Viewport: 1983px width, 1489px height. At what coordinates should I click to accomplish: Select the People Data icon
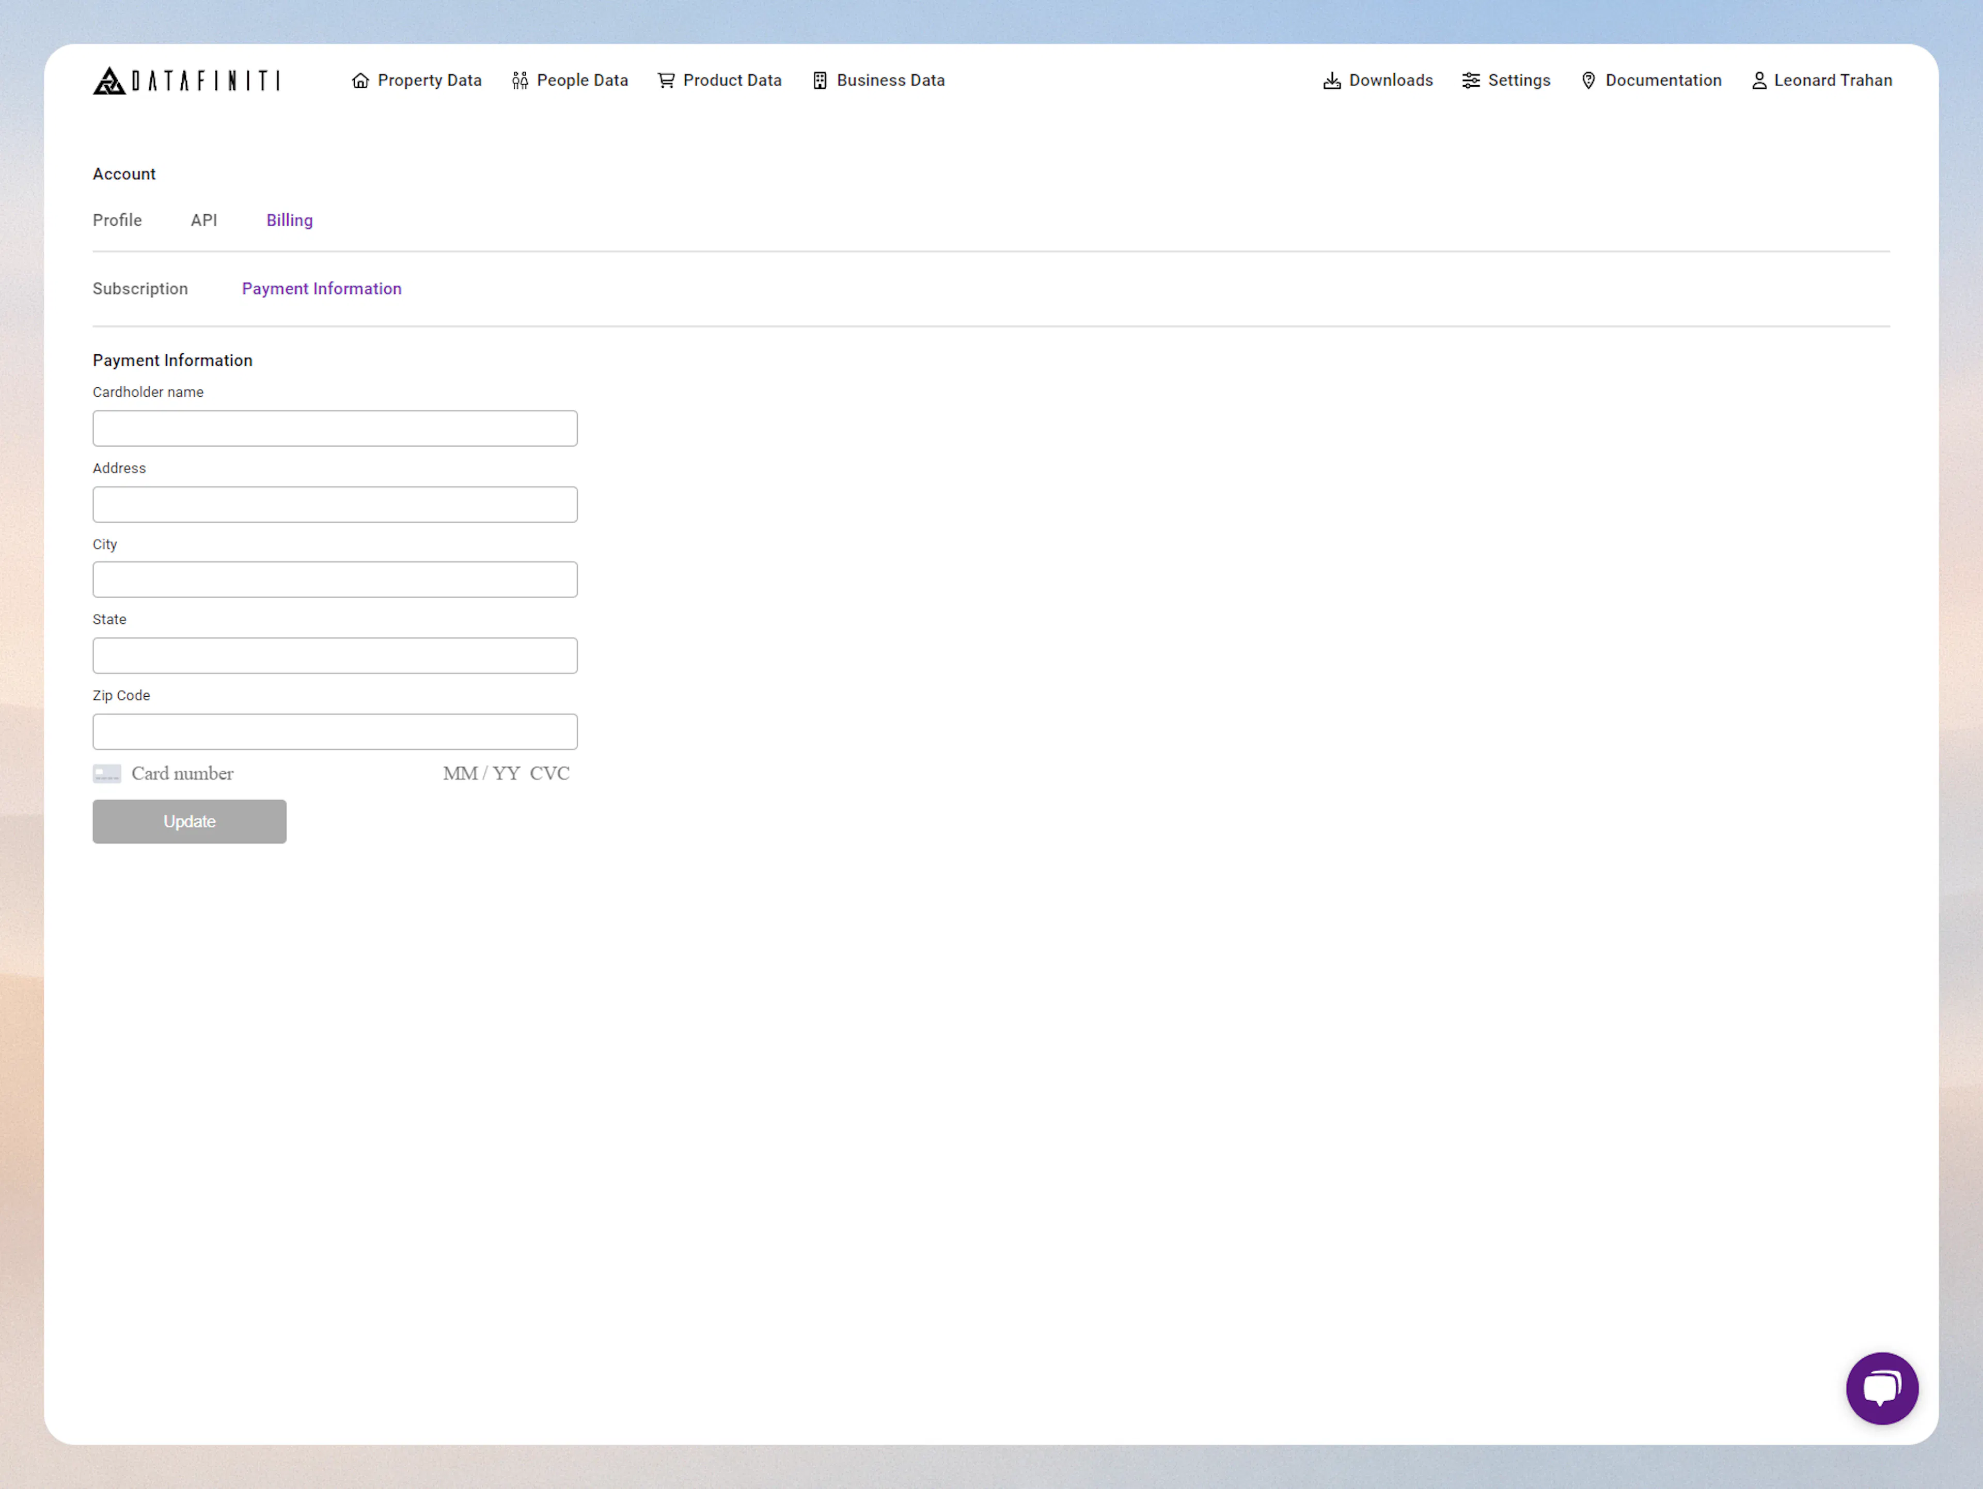click(520, 80)
